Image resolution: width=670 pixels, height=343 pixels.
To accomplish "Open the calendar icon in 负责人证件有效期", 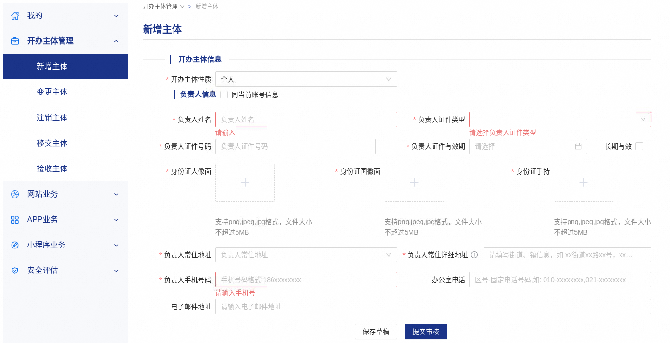I will (x=578, y=146).
